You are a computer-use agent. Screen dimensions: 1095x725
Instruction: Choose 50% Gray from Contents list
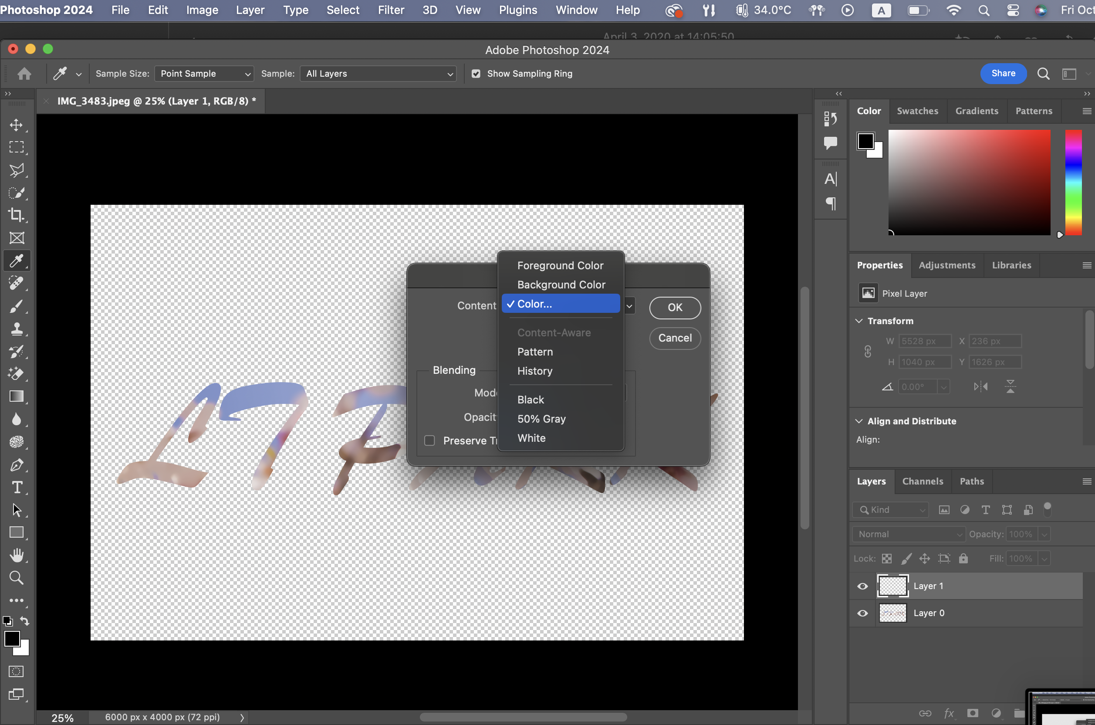tap(541, 419)
